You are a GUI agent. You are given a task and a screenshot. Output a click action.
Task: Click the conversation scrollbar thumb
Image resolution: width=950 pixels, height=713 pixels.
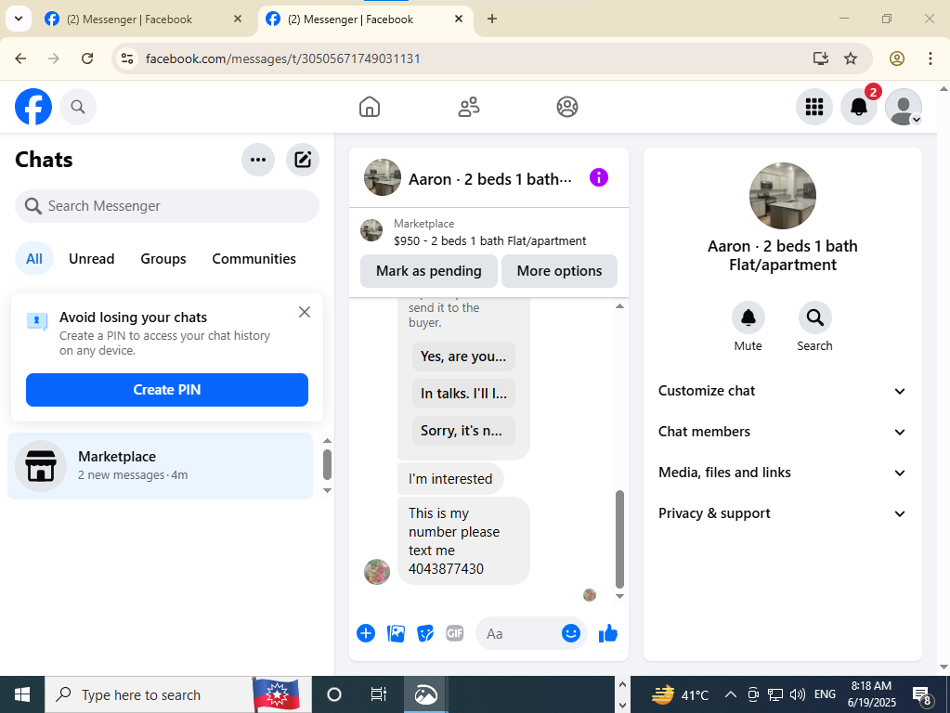click(x=619, y=539)
